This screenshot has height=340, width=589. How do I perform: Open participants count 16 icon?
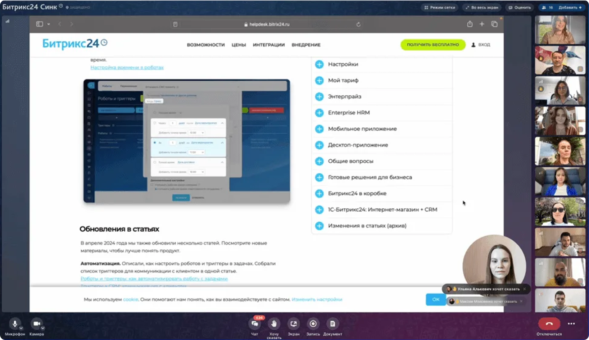pyautogui.click(x=547, y=7)
